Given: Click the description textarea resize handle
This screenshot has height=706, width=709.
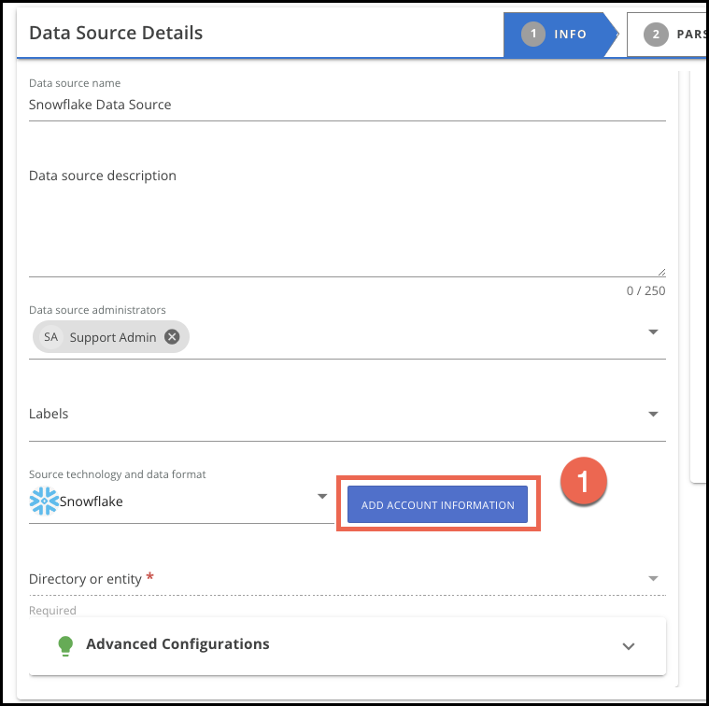Looking at the screenshot, I should (x=661, y=272).
